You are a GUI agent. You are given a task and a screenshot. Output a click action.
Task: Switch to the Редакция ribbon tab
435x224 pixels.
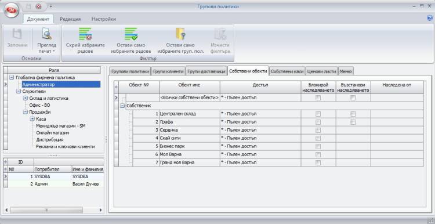[70, 19]
